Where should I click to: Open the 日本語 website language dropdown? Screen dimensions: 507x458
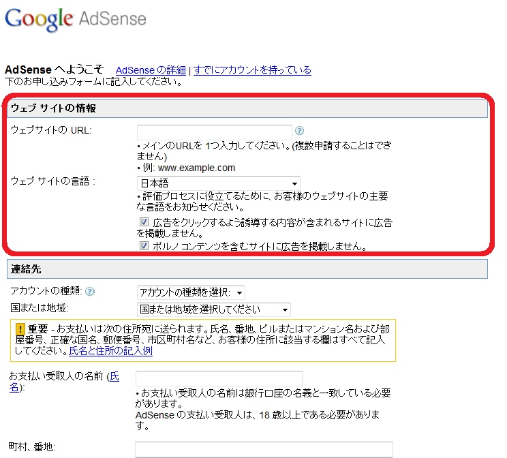[x=218, y=183]
